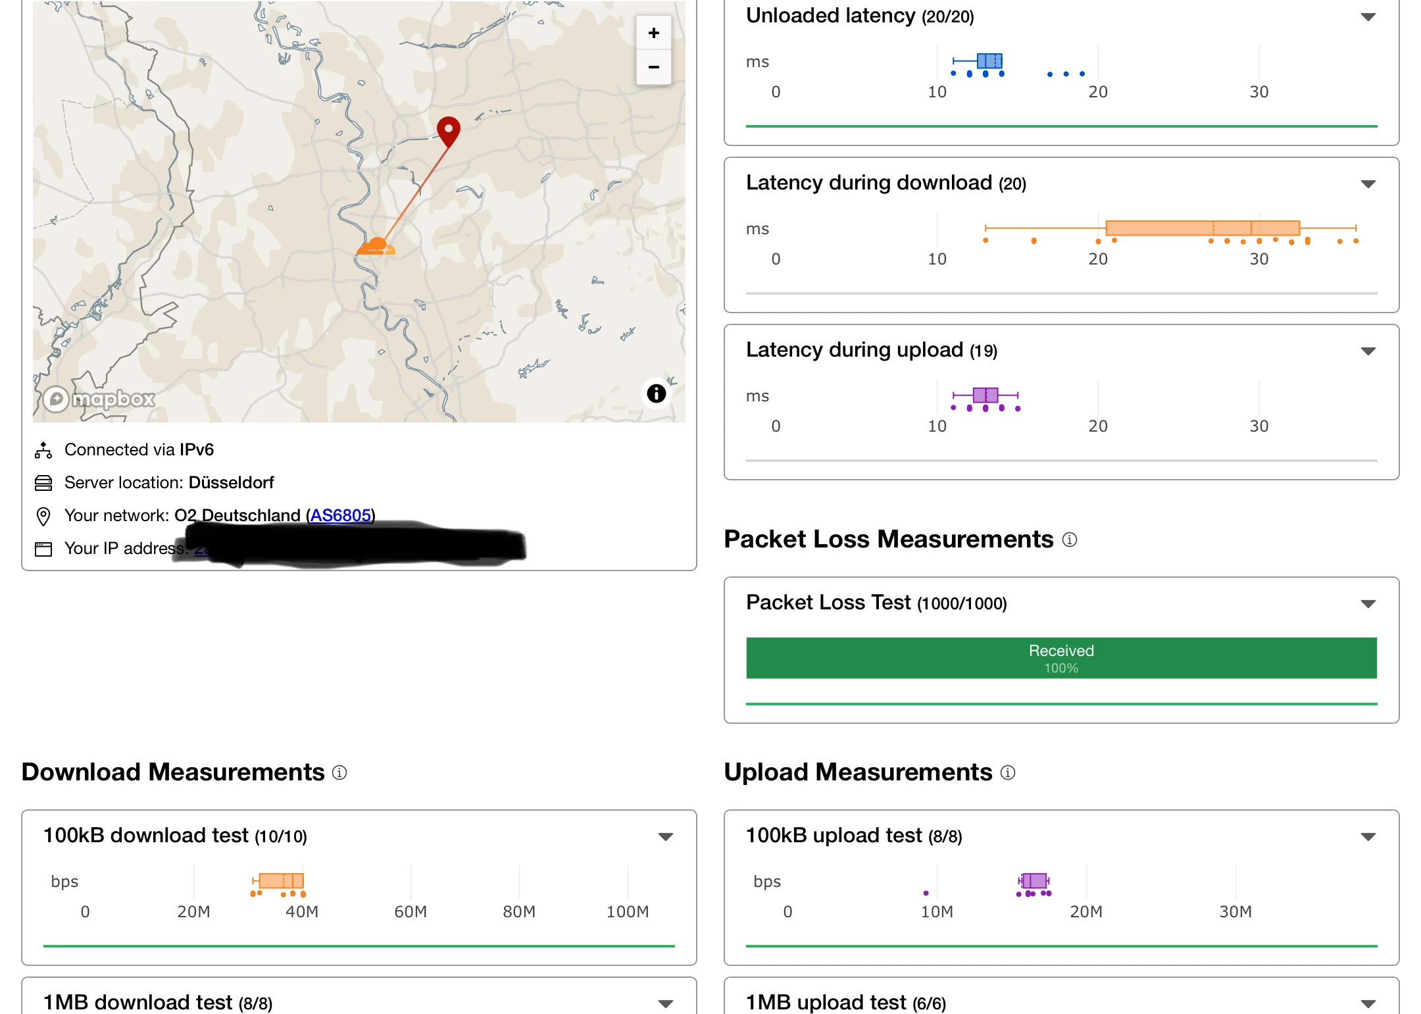Open Upload Measurements info icon
Screen dimensions: 1421x1014
click(1008, 773)
